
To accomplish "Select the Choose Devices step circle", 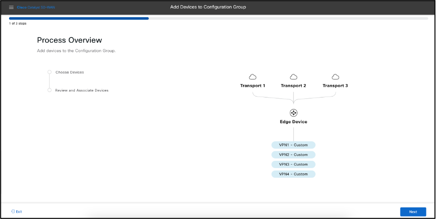I will coord(49,72).
